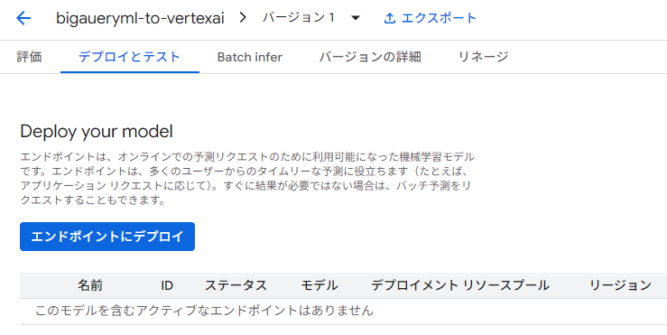Switch to the バージョンの詳細 tab
Image resolution: width=667 pixels, height=335 pixels.
tap(370, 57)
